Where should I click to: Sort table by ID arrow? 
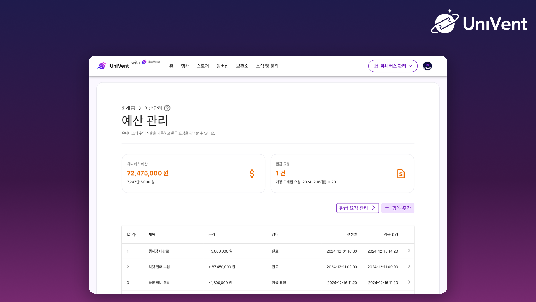(134, 235)
